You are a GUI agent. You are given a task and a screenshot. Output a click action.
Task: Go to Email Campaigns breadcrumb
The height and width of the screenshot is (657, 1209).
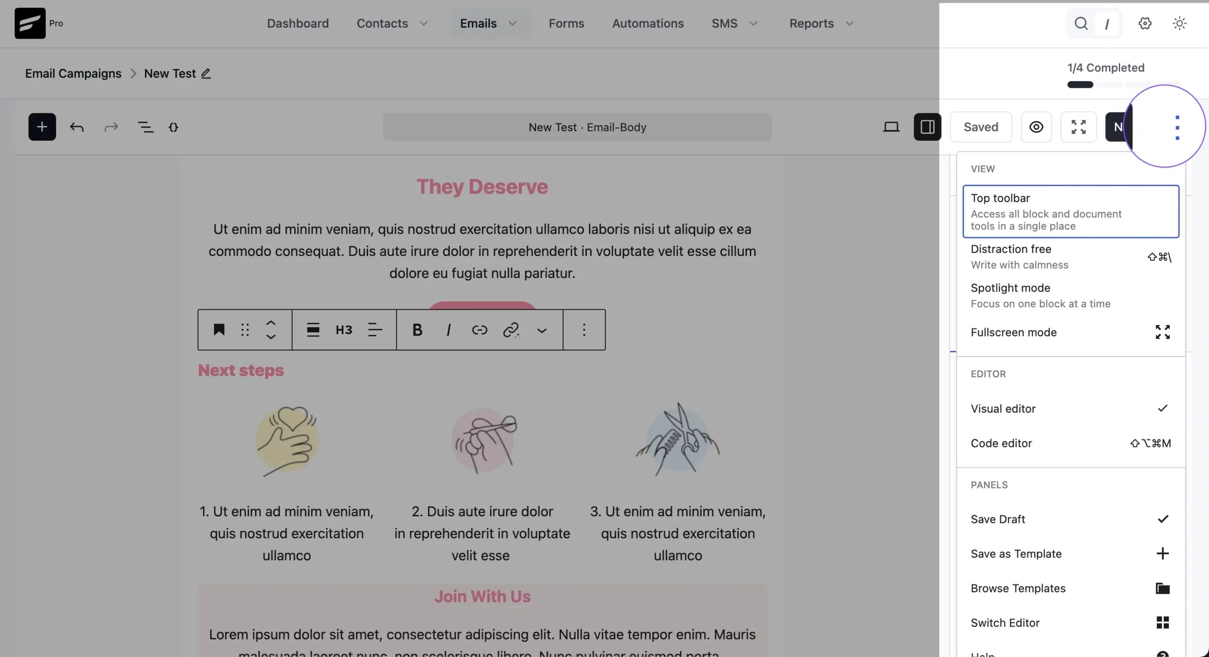[73, 74]
